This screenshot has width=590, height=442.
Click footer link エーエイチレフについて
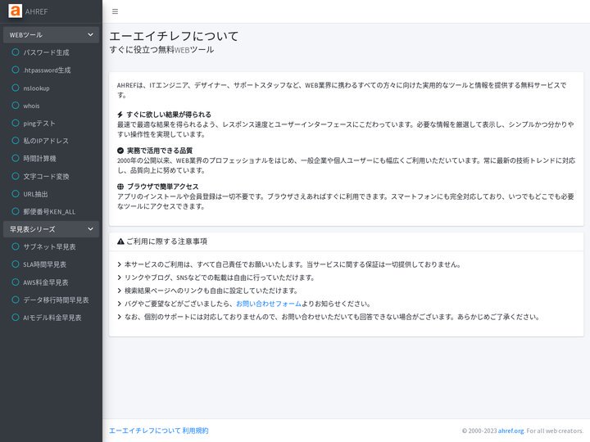[144, 431]
